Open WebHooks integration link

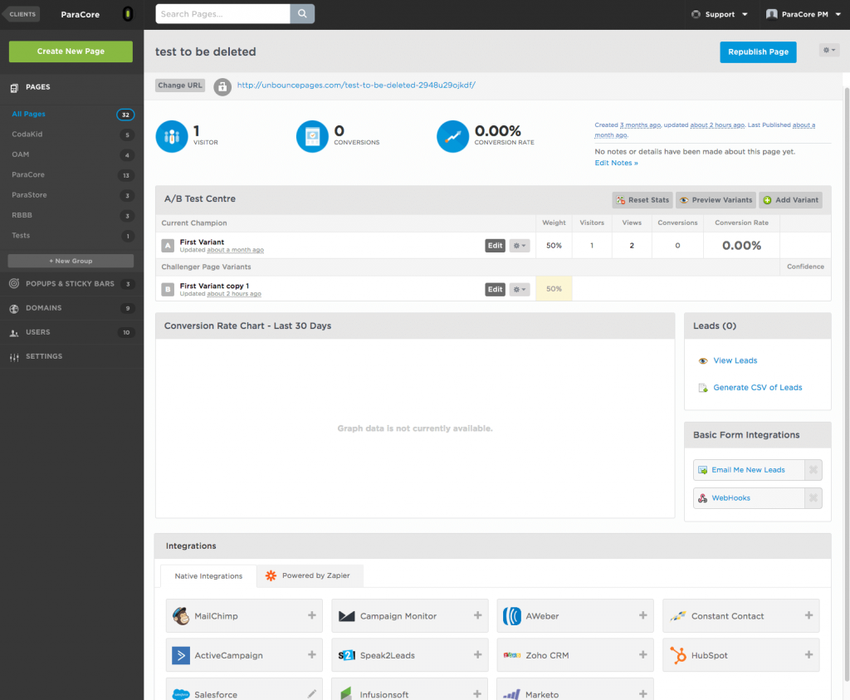click(x=730, y=497)
